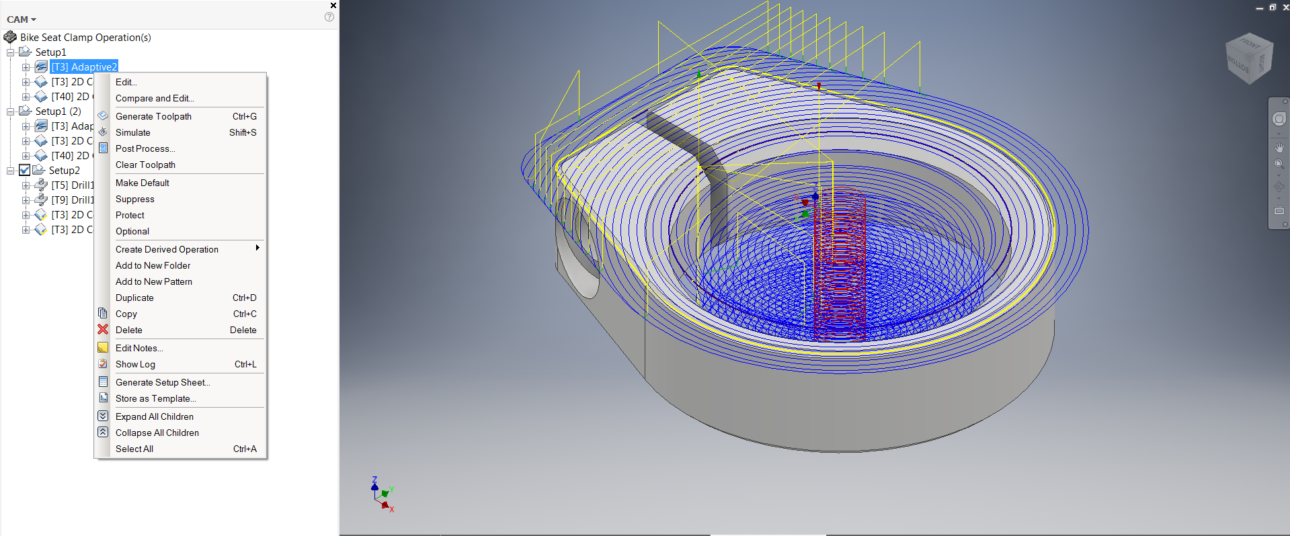This screenshot has width=1290, height=536.
Task: Click the Post Process G1G2 icon
Action: (x=103, y=148)
